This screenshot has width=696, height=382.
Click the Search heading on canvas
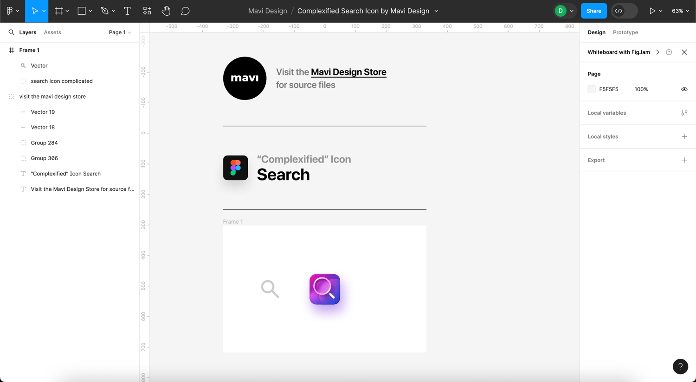coord(283,175)
